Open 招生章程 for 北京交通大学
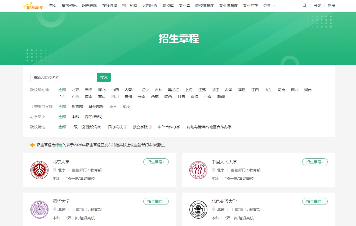 click(x=315, y=201)
